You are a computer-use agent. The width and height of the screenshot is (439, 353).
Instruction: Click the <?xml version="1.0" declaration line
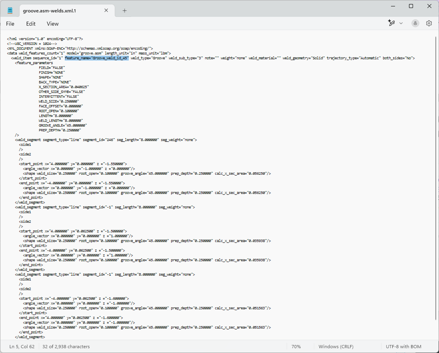[x=45, y=39]
